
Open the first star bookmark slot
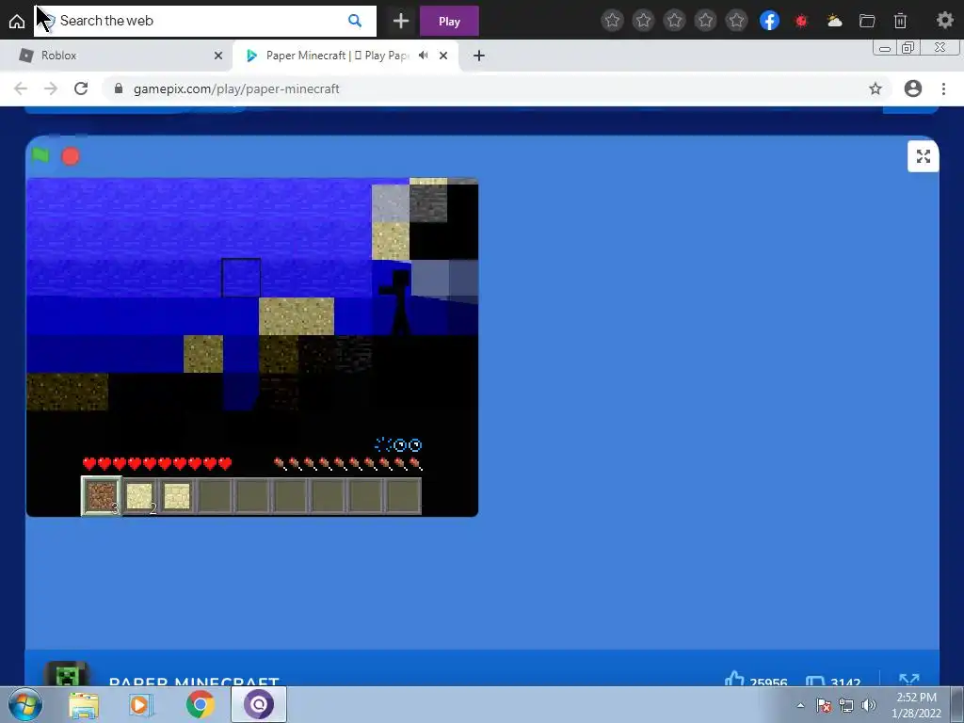click(612, 21)
